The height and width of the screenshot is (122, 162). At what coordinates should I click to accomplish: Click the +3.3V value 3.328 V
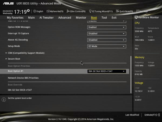[x=138, y=100]
